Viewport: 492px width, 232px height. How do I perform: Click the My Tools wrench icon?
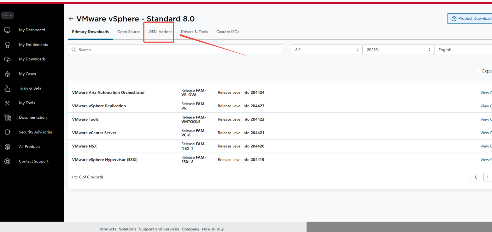click(x=7, y=103)
